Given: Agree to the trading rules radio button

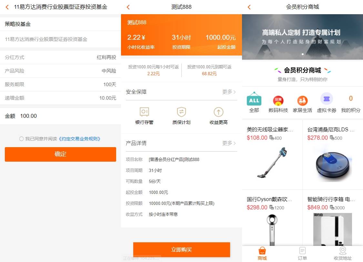Looking at the screenshot, I should click(21, 139).
